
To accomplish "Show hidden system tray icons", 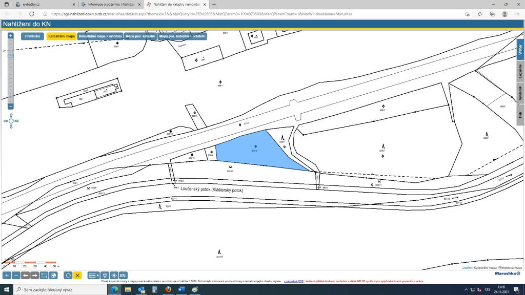I will [466, 290].
